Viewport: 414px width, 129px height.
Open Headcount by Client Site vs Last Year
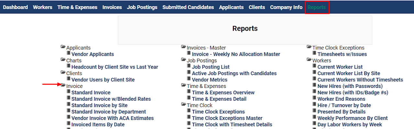115,67
